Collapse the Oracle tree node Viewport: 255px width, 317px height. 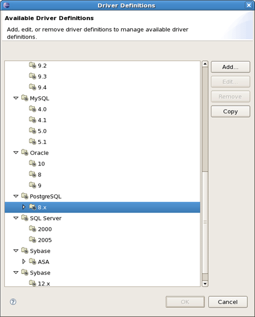pos(16,153)
